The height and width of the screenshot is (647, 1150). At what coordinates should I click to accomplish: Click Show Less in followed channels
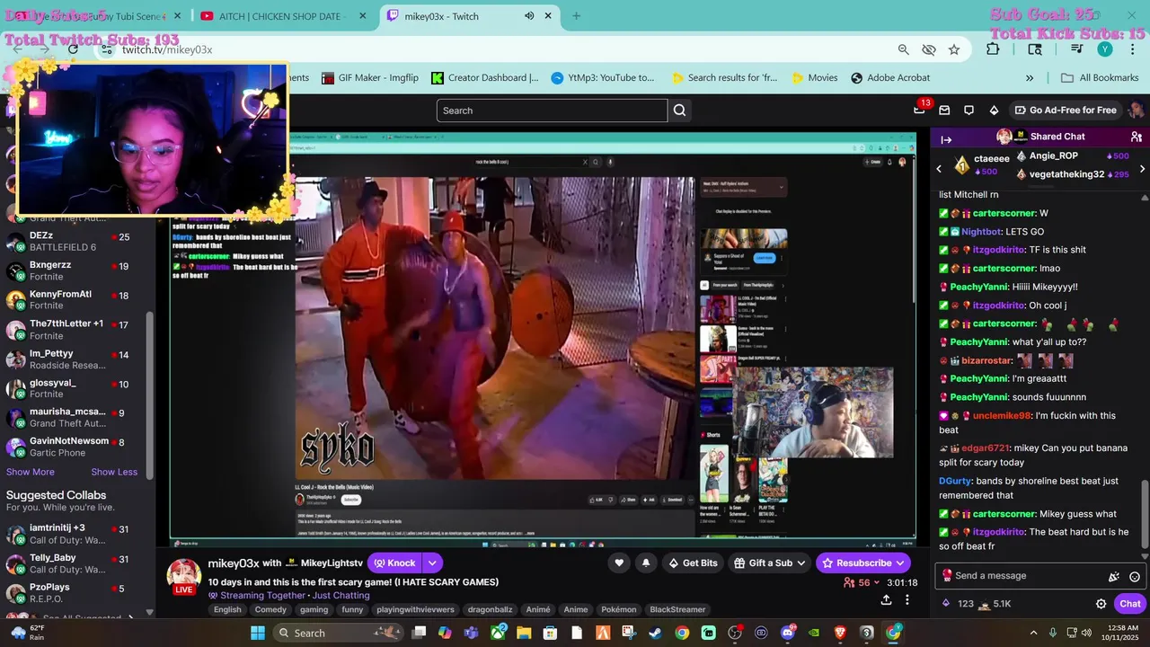tap(114, 473)
